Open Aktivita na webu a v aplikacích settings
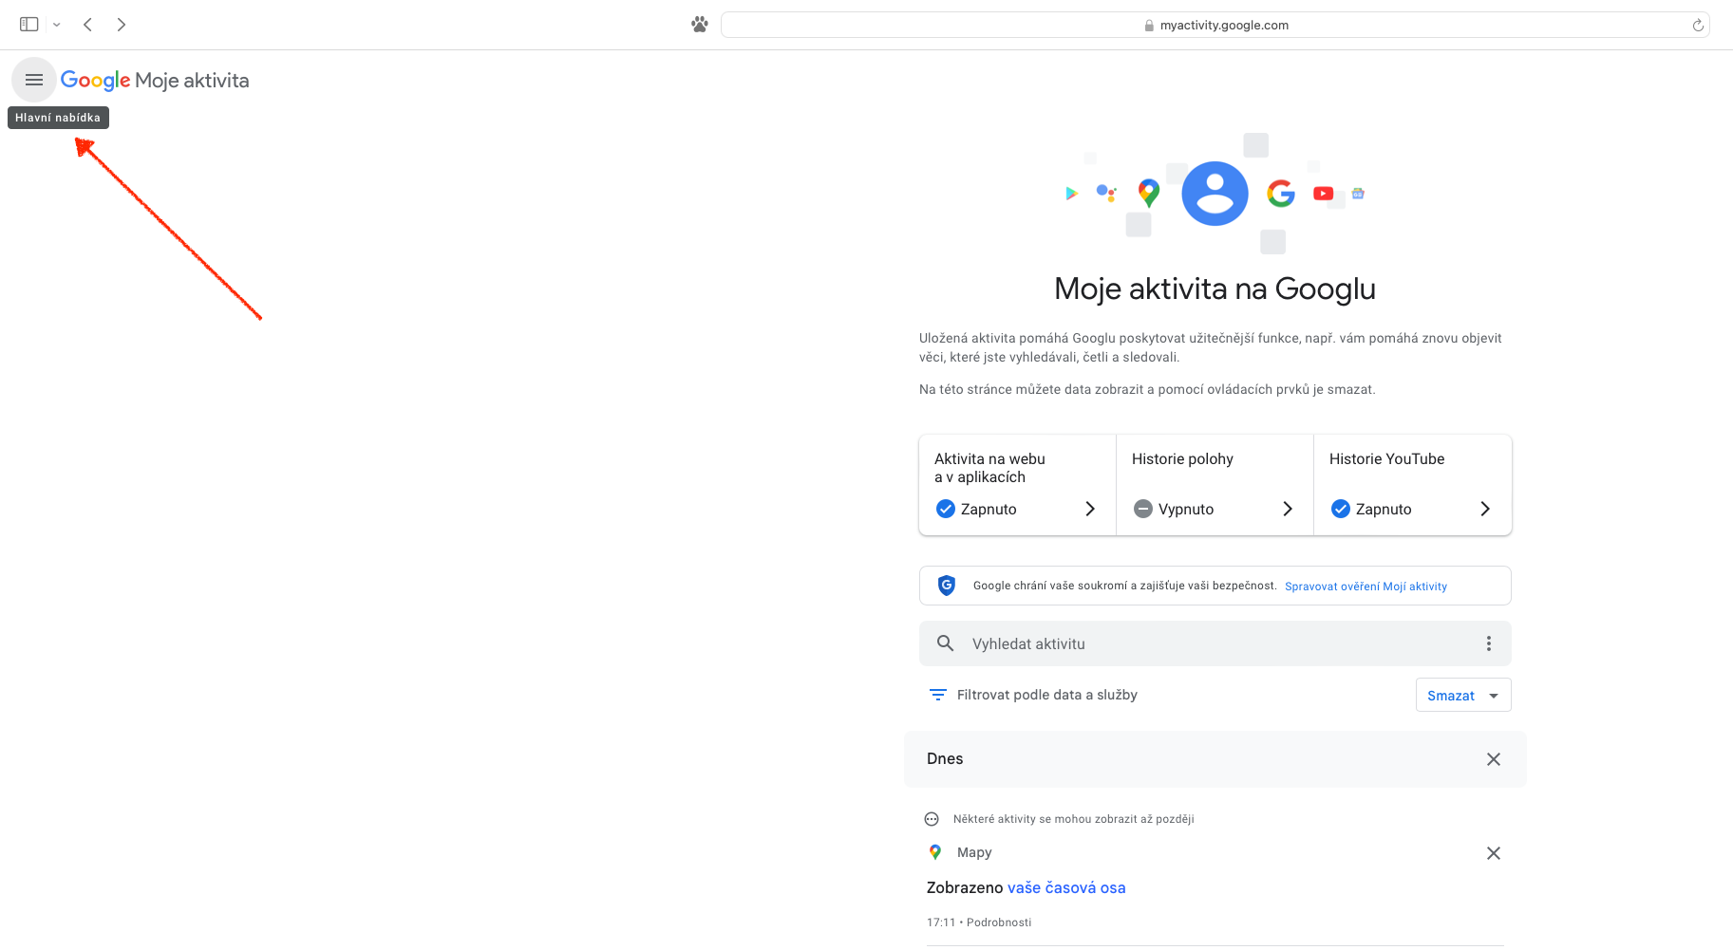This screenshot has width=1733, height=950. point(1017,485)
